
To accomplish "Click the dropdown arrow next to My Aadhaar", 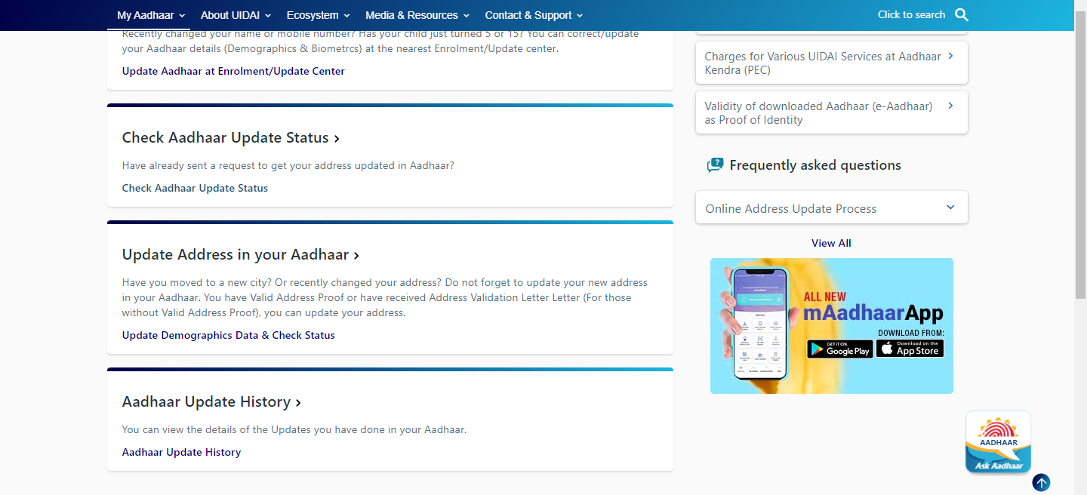I will [183, 16].
